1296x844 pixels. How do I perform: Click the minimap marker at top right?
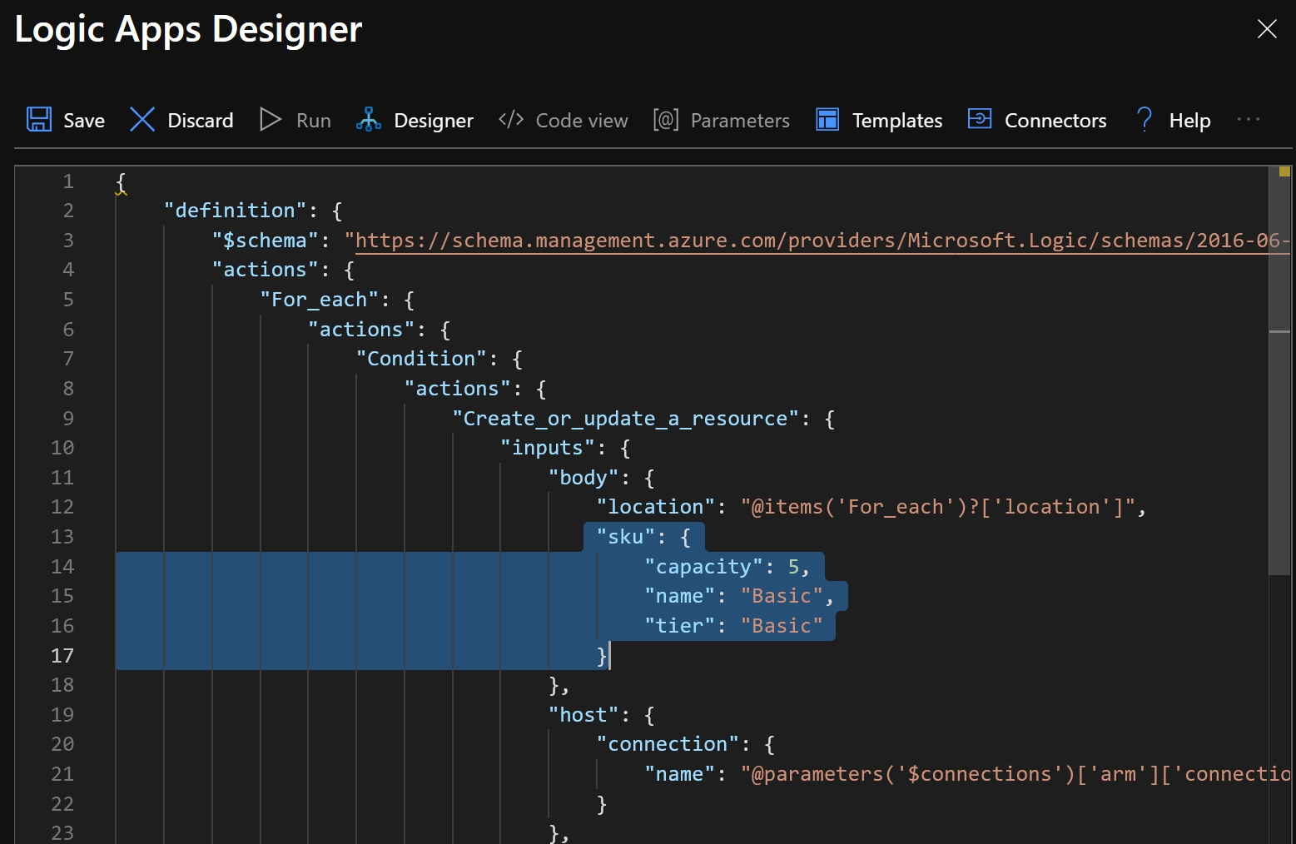pos(1283,171)
